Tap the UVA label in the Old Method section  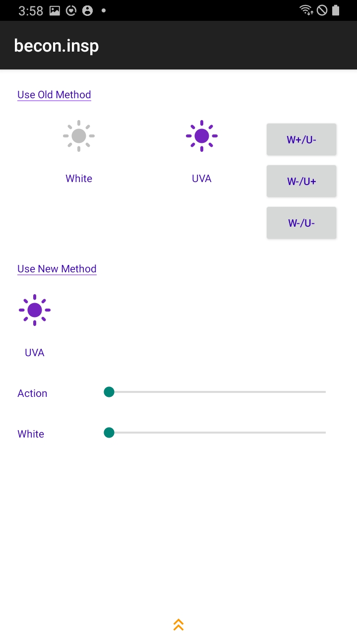tap(202, 179)
